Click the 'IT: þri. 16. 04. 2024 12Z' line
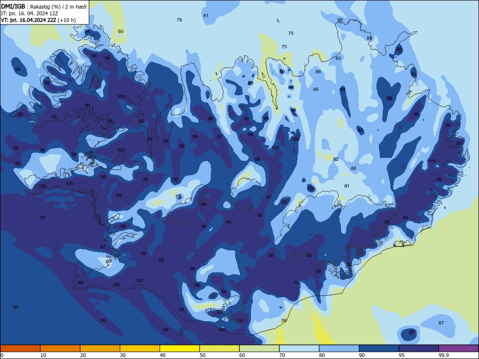 29,13
